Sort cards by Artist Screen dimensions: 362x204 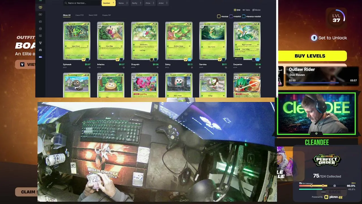(163, 3)
